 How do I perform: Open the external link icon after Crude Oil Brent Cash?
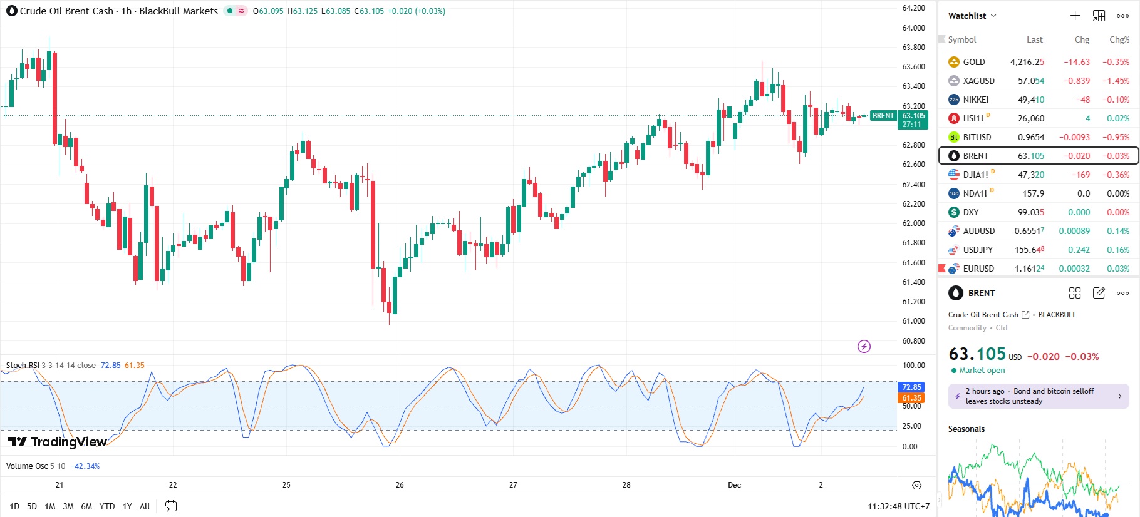1025,315
